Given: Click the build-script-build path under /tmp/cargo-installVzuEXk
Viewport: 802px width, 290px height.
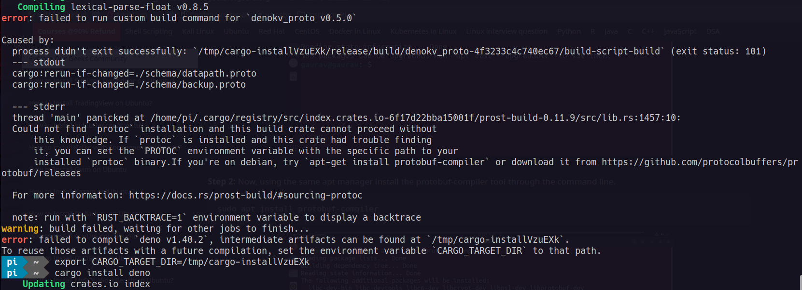Looking at the screenshot, I should 429,51.
